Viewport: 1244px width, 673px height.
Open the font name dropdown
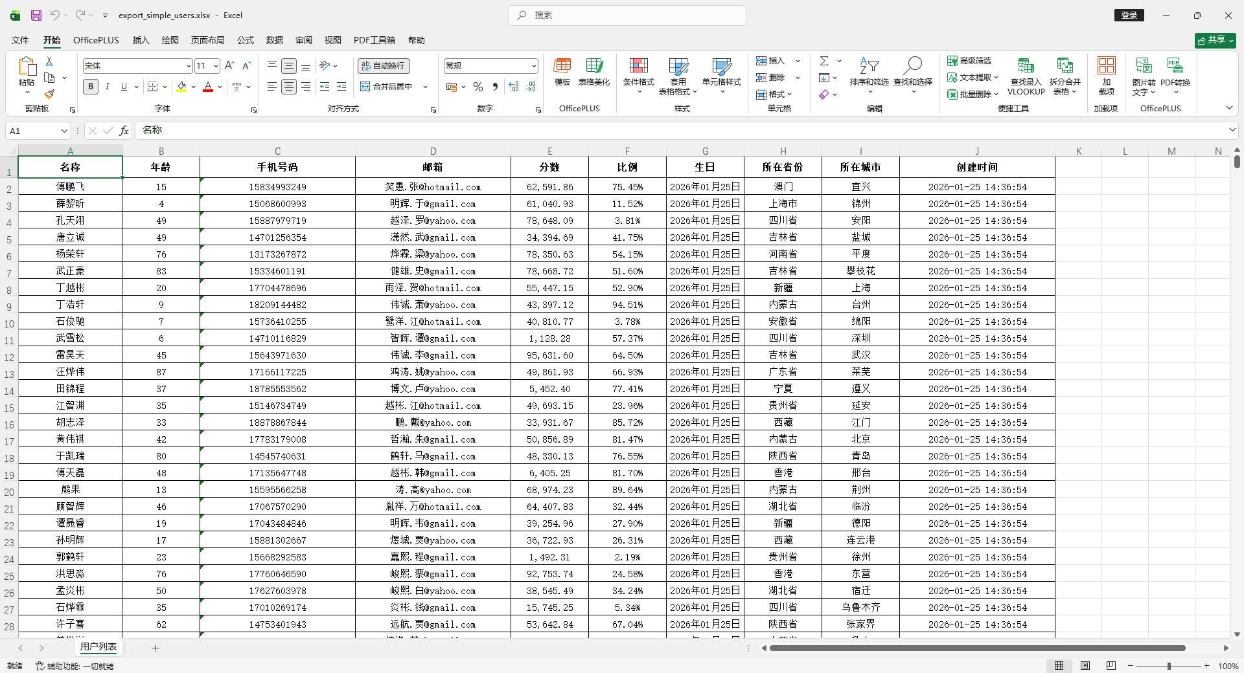click(189, 66)
